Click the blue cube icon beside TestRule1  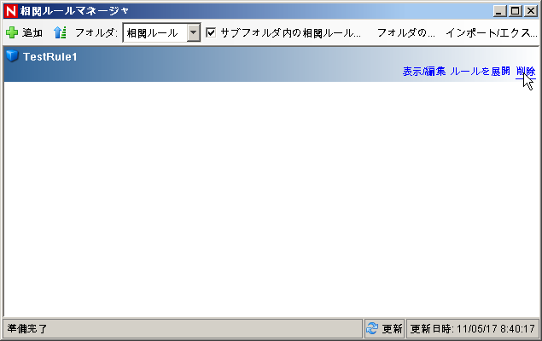(x=12, y=56)
